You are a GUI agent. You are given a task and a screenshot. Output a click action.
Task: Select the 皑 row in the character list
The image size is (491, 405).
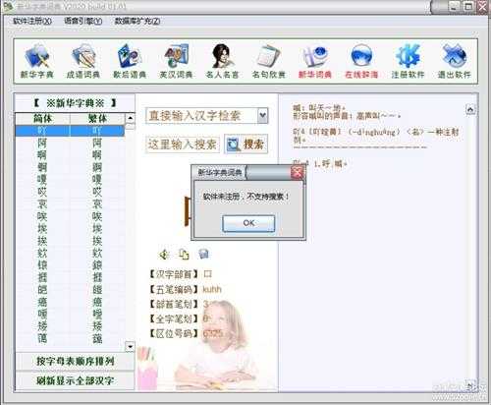click(70, 290)
